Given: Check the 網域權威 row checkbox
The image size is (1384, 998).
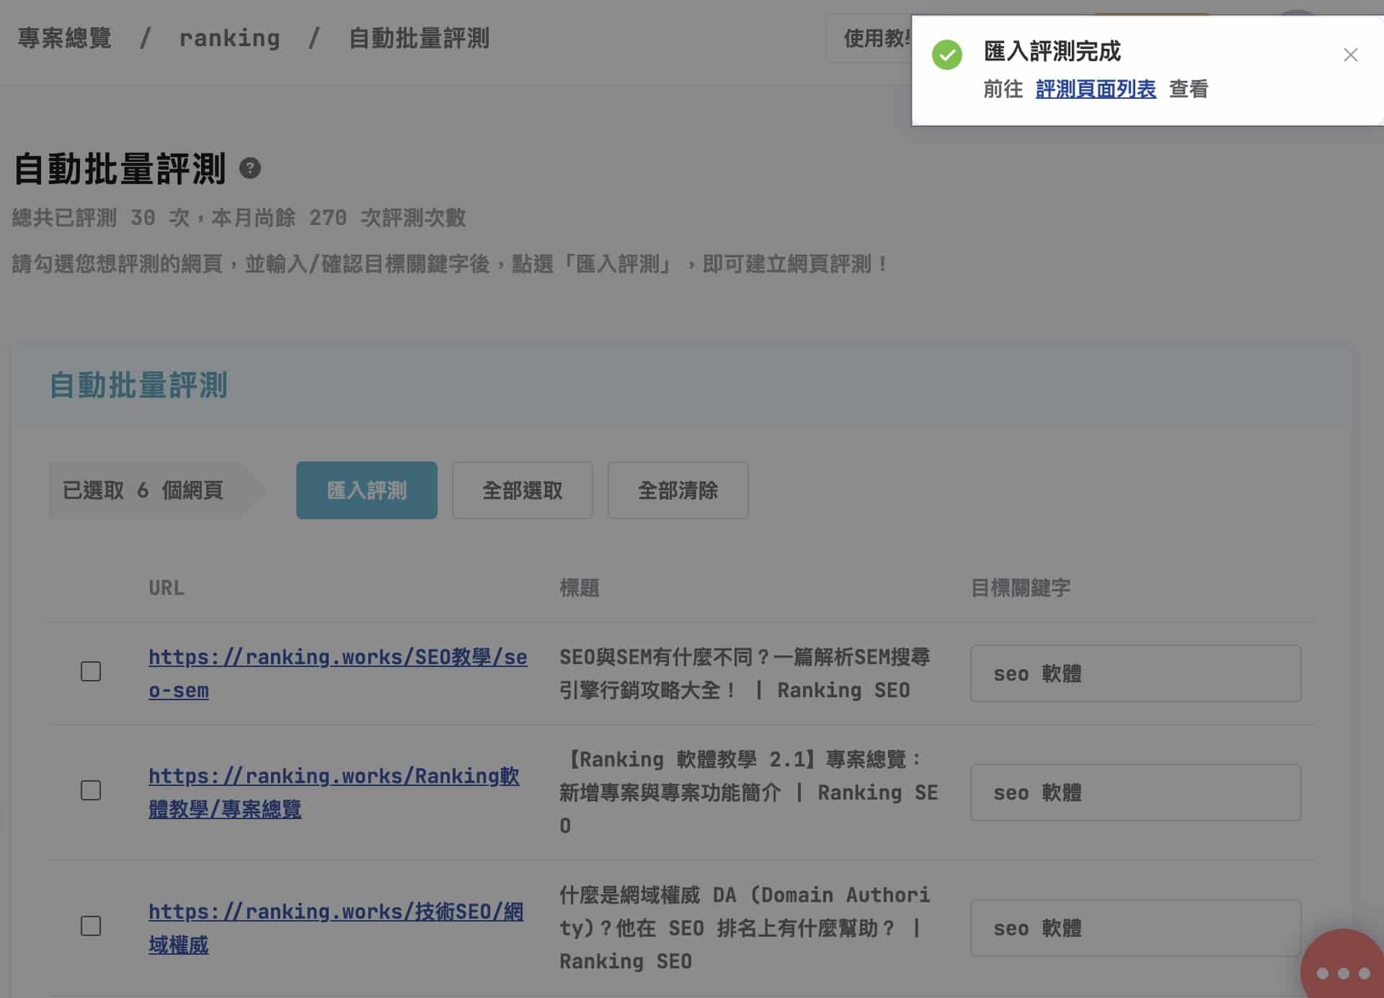Looking at the screenshot, I should click(x=91, y=926).
